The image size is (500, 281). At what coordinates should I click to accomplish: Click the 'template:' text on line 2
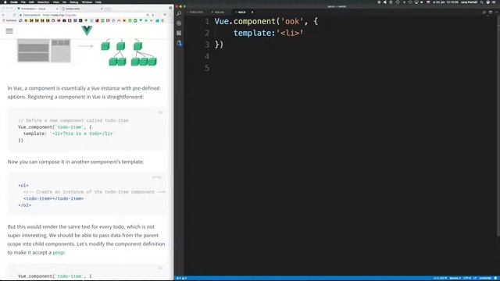click(254, 33)
